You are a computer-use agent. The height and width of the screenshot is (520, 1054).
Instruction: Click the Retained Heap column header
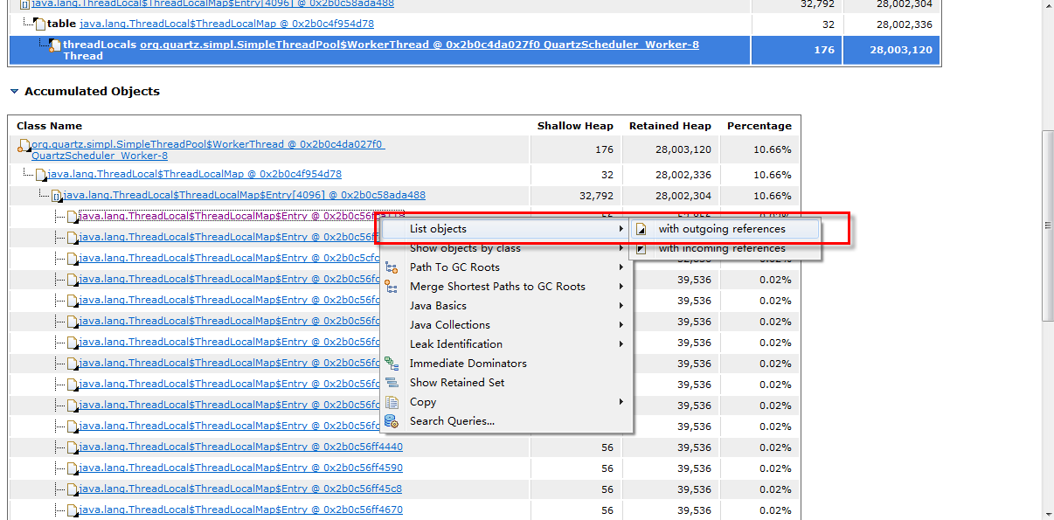point(669,126)
